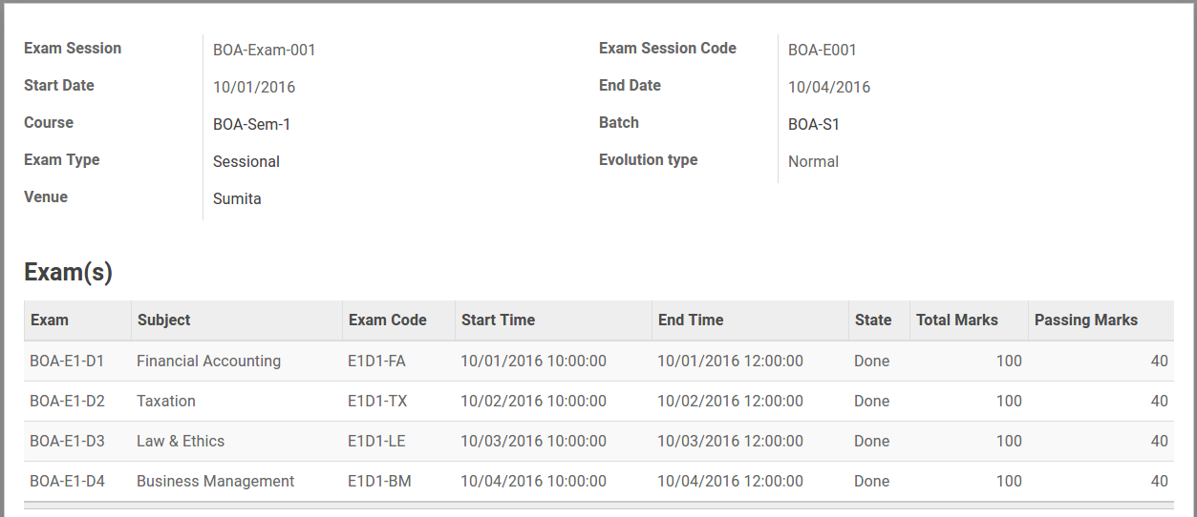Screen dimensions: 1197x517
Task: Select the Law & Ethics exam row
Action: pyautogui.click(x=598, y=441)
